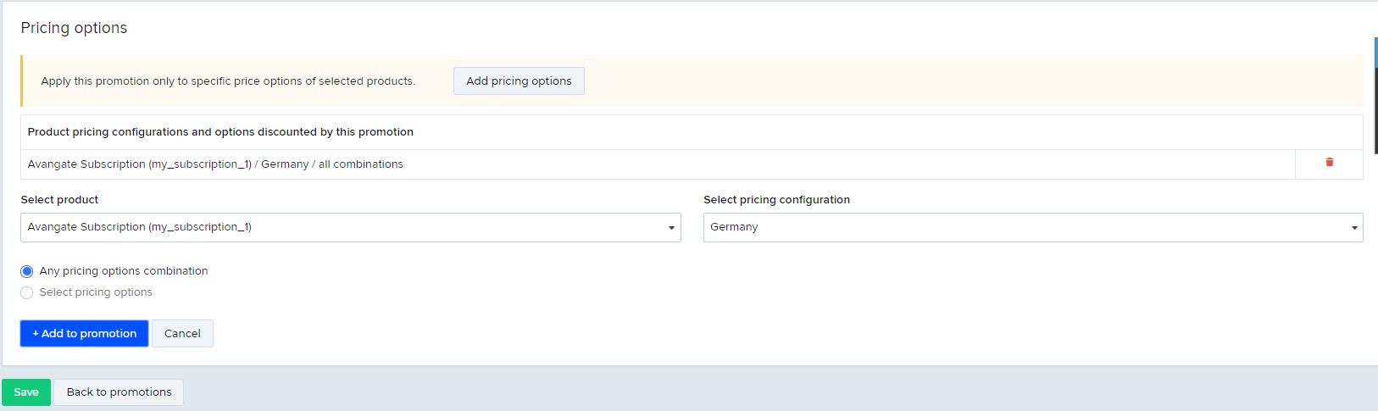Click the + Add to promotion button

pyautogui.click(x=84, y=333)
